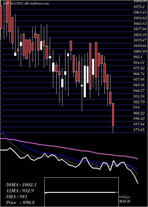This screenshot has height=207, width=148.
Task: Select the 878.85 lowest axis label
Action: tap(139, 130)
